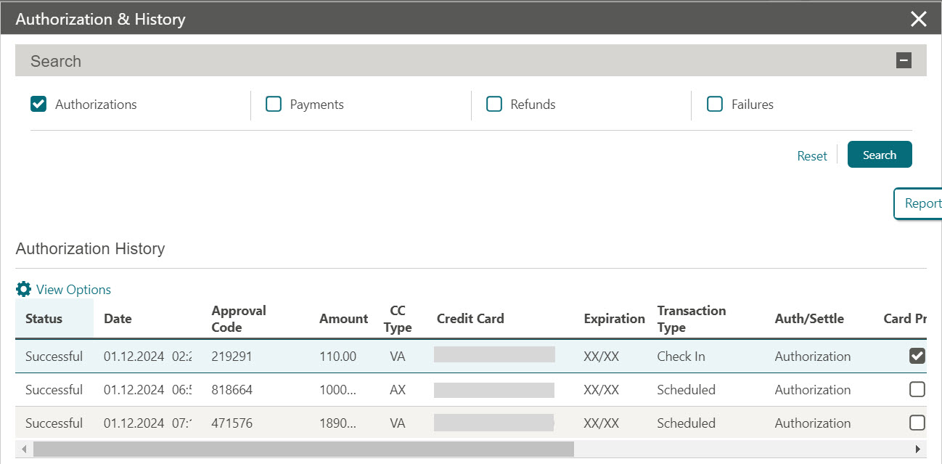This screenshot has height=464, width=942.
Task: Click the Reset link
Action: tap(811, 155)
